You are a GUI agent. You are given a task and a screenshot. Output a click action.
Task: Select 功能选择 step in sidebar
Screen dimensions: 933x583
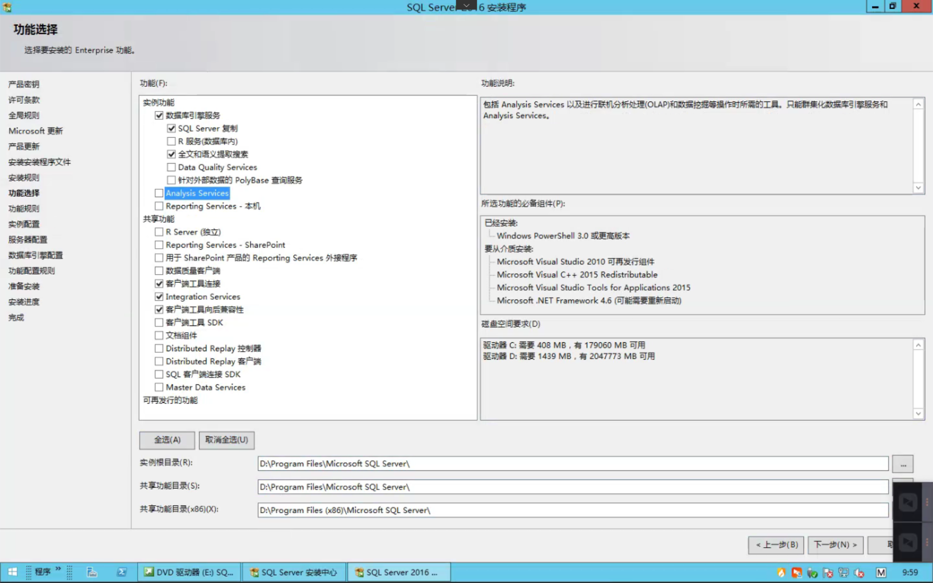click(24, 193)
